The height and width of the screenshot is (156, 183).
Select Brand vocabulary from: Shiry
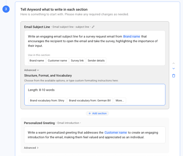tap(47, 101)
